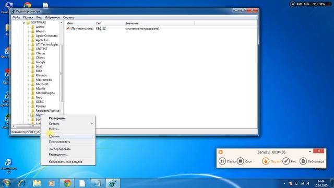Open the TeamViewer desktop shortcut
Viewport: 334px width, 188px height.
[x=8, y=166]
